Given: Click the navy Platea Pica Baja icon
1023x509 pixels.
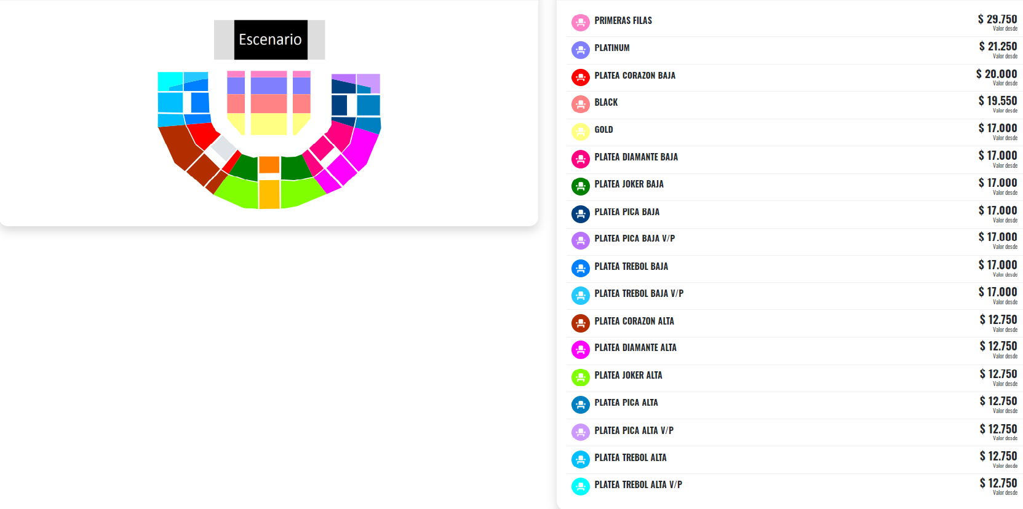Looking at the screenshot, I should point(580,213).
